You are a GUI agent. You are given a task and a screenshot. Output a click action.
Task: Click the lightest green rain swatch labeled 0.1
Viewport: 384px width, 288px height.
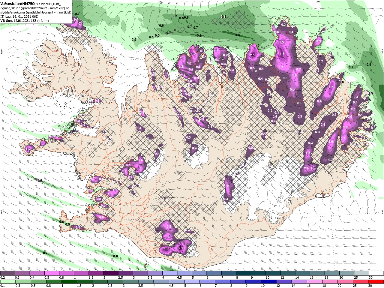click(x=7, y=282)
